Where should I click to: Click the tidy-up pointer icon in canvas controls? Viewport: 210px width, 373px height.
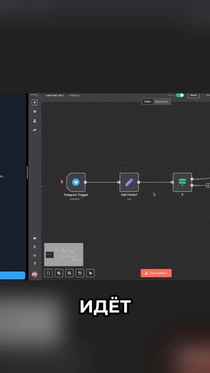click(x=90, y=273)
